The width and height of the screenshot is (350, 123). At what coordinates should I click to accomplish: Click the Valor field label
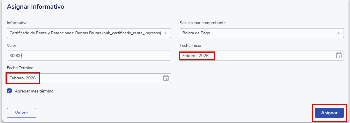12,45
